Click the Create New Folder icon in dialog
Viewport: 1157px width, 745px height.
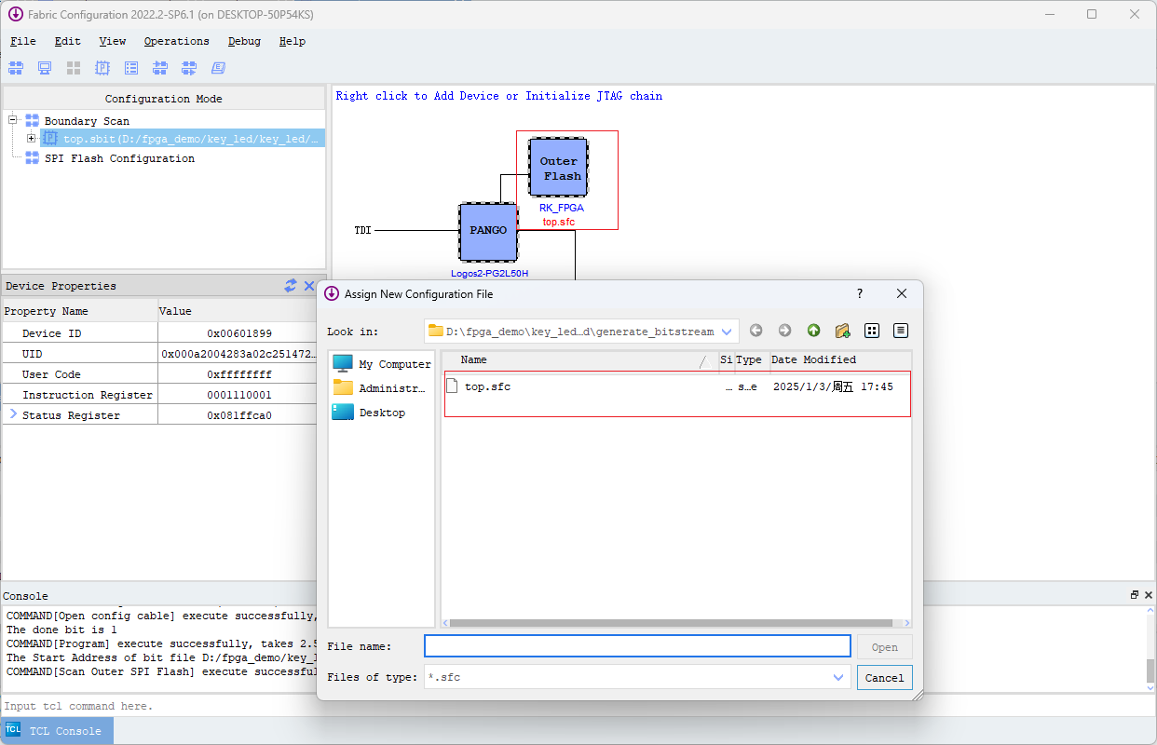click(x=842, y=331)
